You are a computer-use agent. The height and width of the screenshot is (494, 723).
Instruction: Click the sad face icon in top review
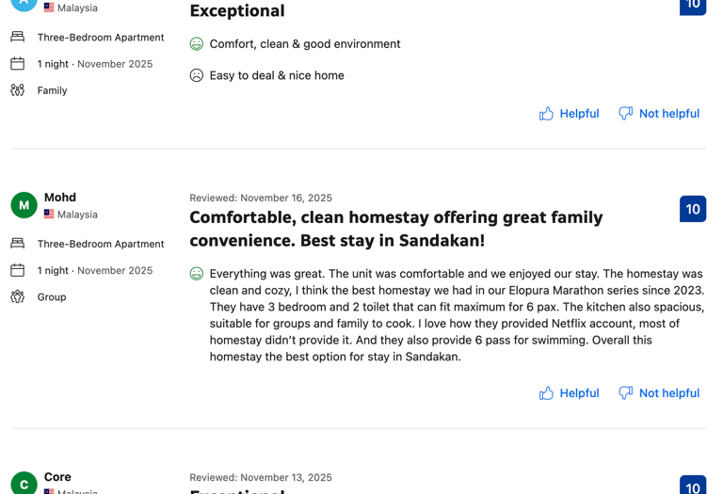coord(197,75)
